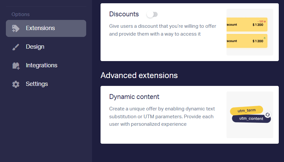This screenshot has width=284, height=162.
Task: Click the Extensions tag icon in sidebar
Action: click(16, 28)
